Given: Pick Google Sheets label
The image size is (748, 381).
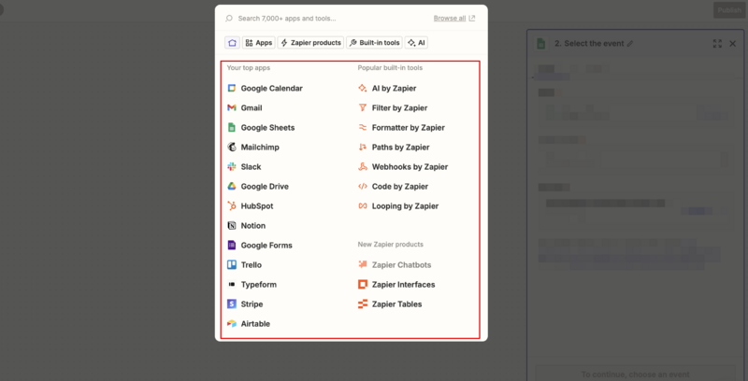Looking at the screenshot, I should click(267, 127).
